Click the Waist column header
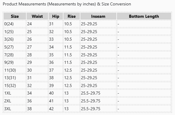 [x=37, y=16]
